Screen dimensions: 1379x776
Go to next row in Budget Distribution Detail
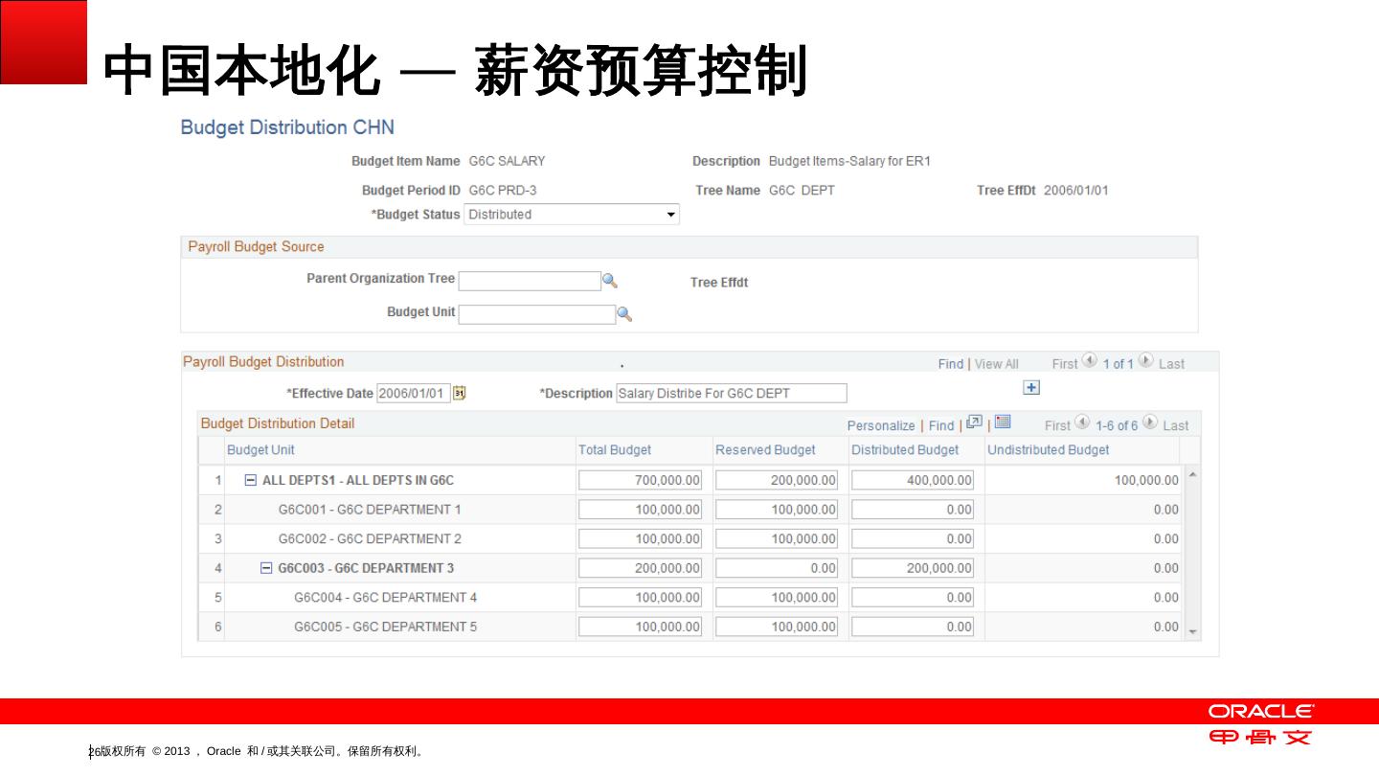coord(1149,423)
